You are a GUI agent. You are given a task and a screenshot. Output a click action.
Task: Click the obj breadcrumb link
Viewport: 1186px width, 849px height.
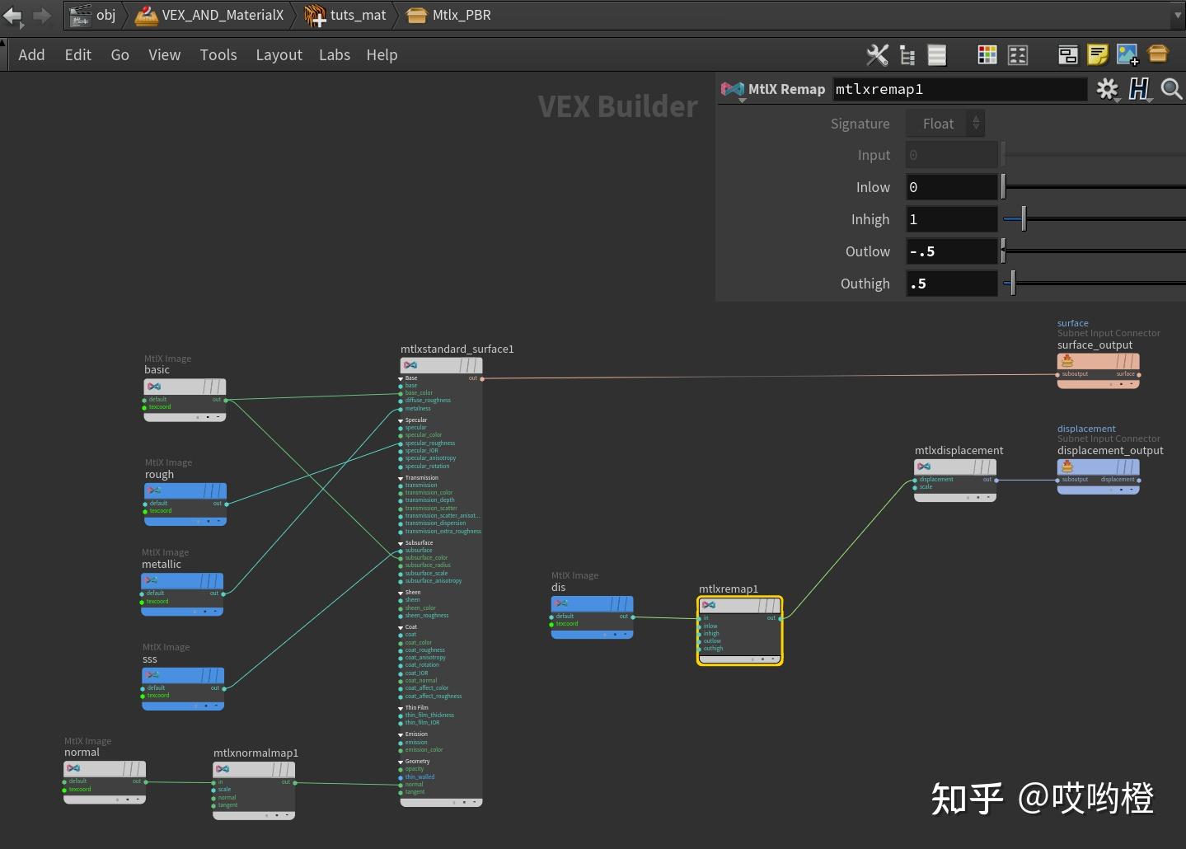pyautogui.click(x=105, y=15)
